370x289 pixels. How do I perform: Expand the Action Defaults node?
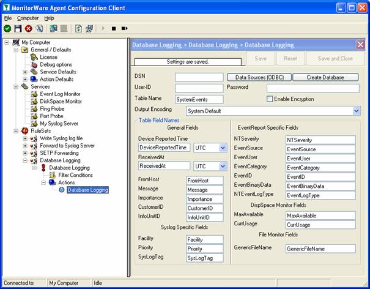click(25, 79)
